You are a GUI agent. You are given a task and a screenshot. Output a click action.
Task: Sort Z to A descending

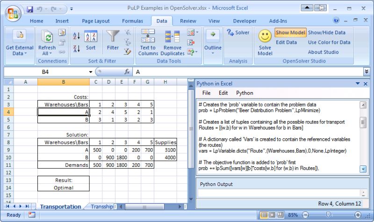[76, 49]
